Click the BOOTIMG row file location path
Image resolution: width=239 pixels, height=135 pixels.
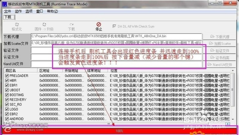170,95
